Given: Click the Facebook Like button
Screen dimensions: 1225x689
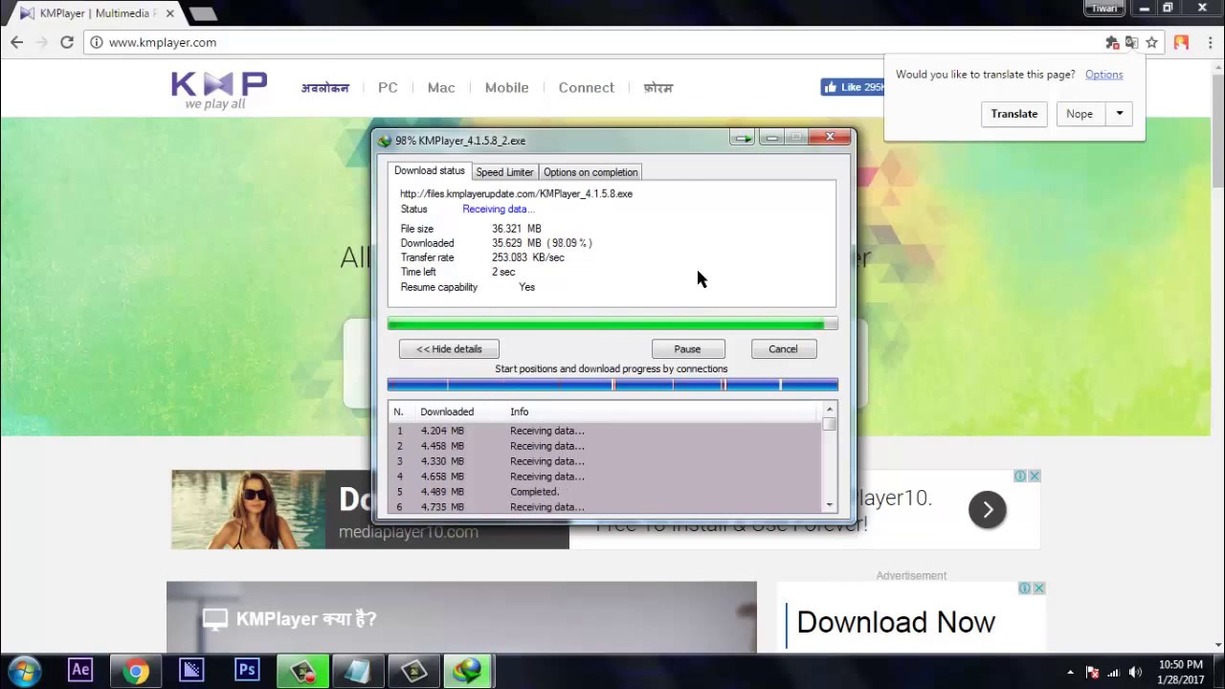Looking at the screenshot, I should point(852,87).
